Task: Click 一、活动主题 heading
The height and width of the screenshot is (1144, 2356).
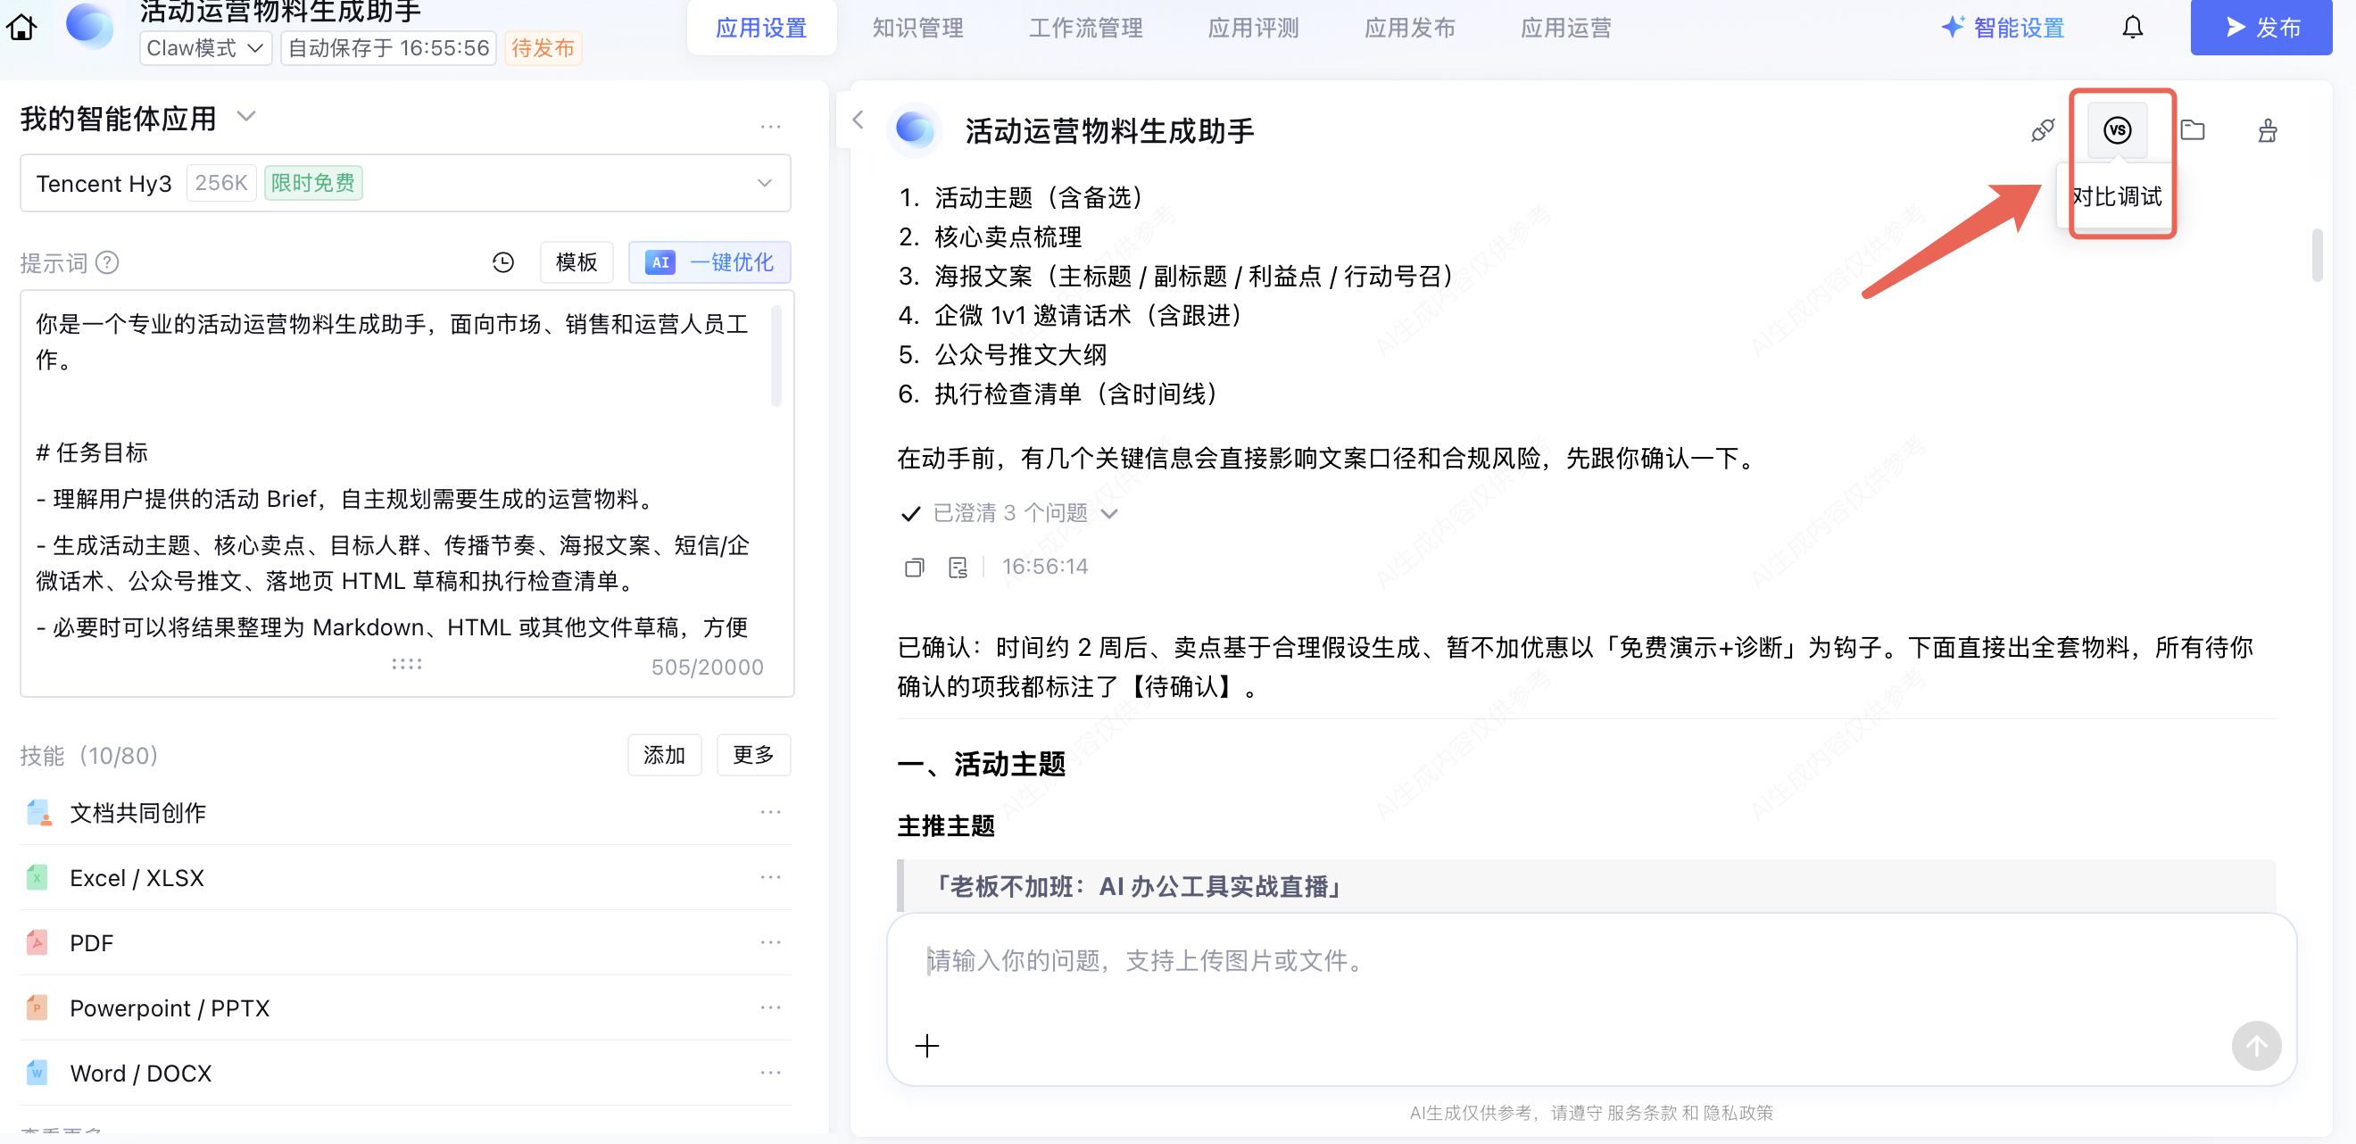Action: pyautogui.click(x=981, y=764)
